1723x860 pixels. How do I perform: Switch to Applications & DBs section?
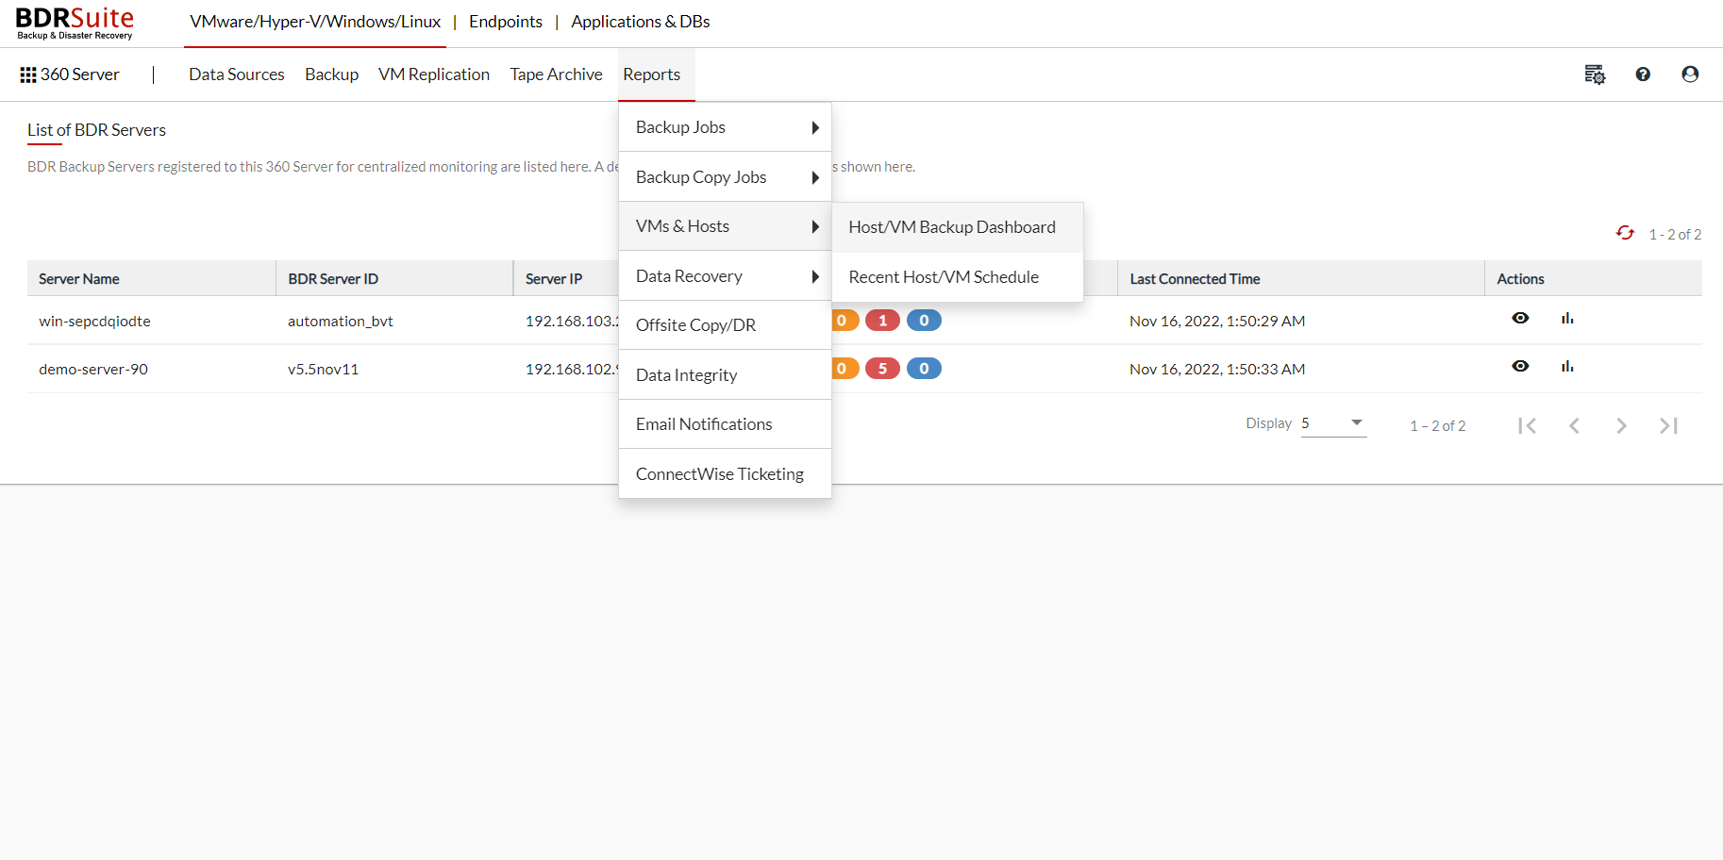coord(641,22)
